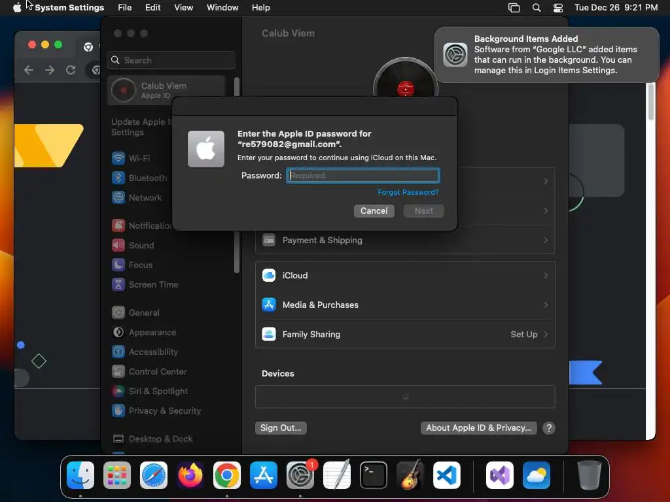
Task: Open Launchpad from the Dock
Action: tap(117, 475)
